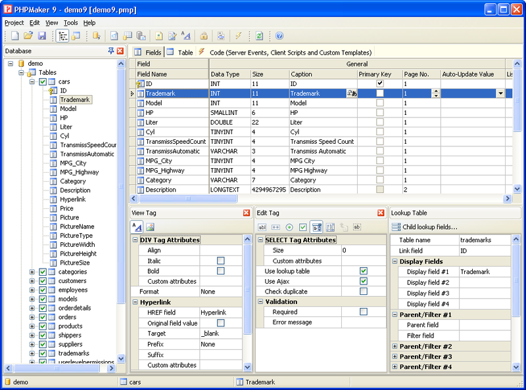Toggle Primary Key checkbox for ID field

tap(380, 83)
